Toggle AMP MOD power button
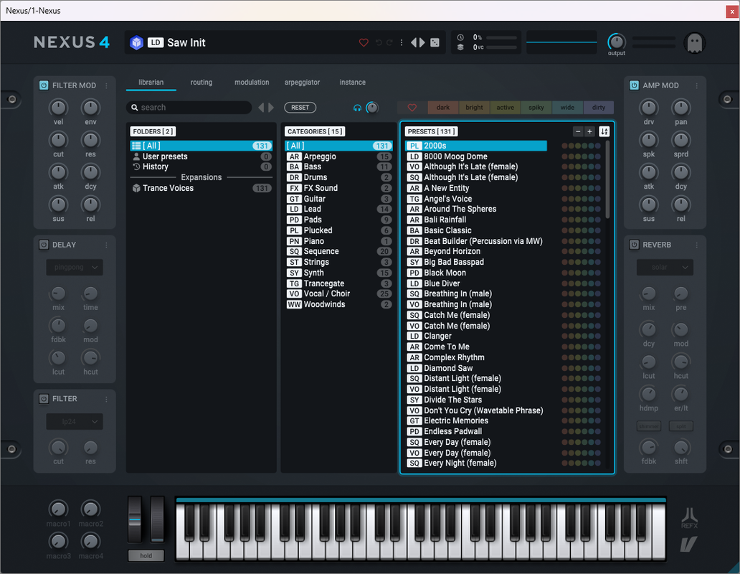Viewport: 740px width, 574px height. click(634, 85)
